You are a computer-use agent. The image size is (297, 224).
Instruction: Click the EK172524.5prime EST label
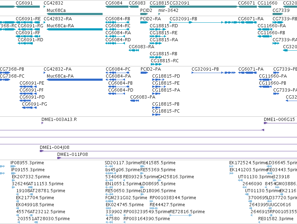point(248,163)
